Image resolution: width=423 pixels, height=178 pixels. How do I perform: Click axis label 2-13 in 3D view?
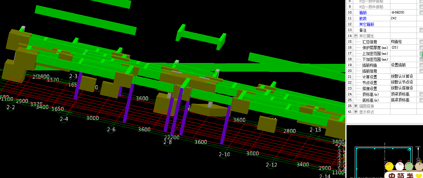pos(315,130)
